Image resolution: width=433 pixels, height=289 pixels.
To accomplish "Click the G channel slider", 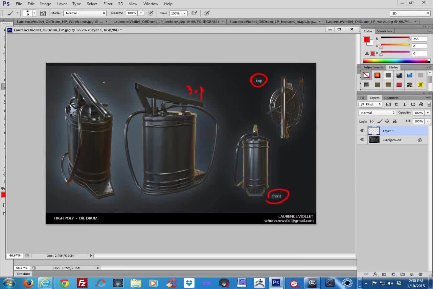I will [x=395, y=45].
